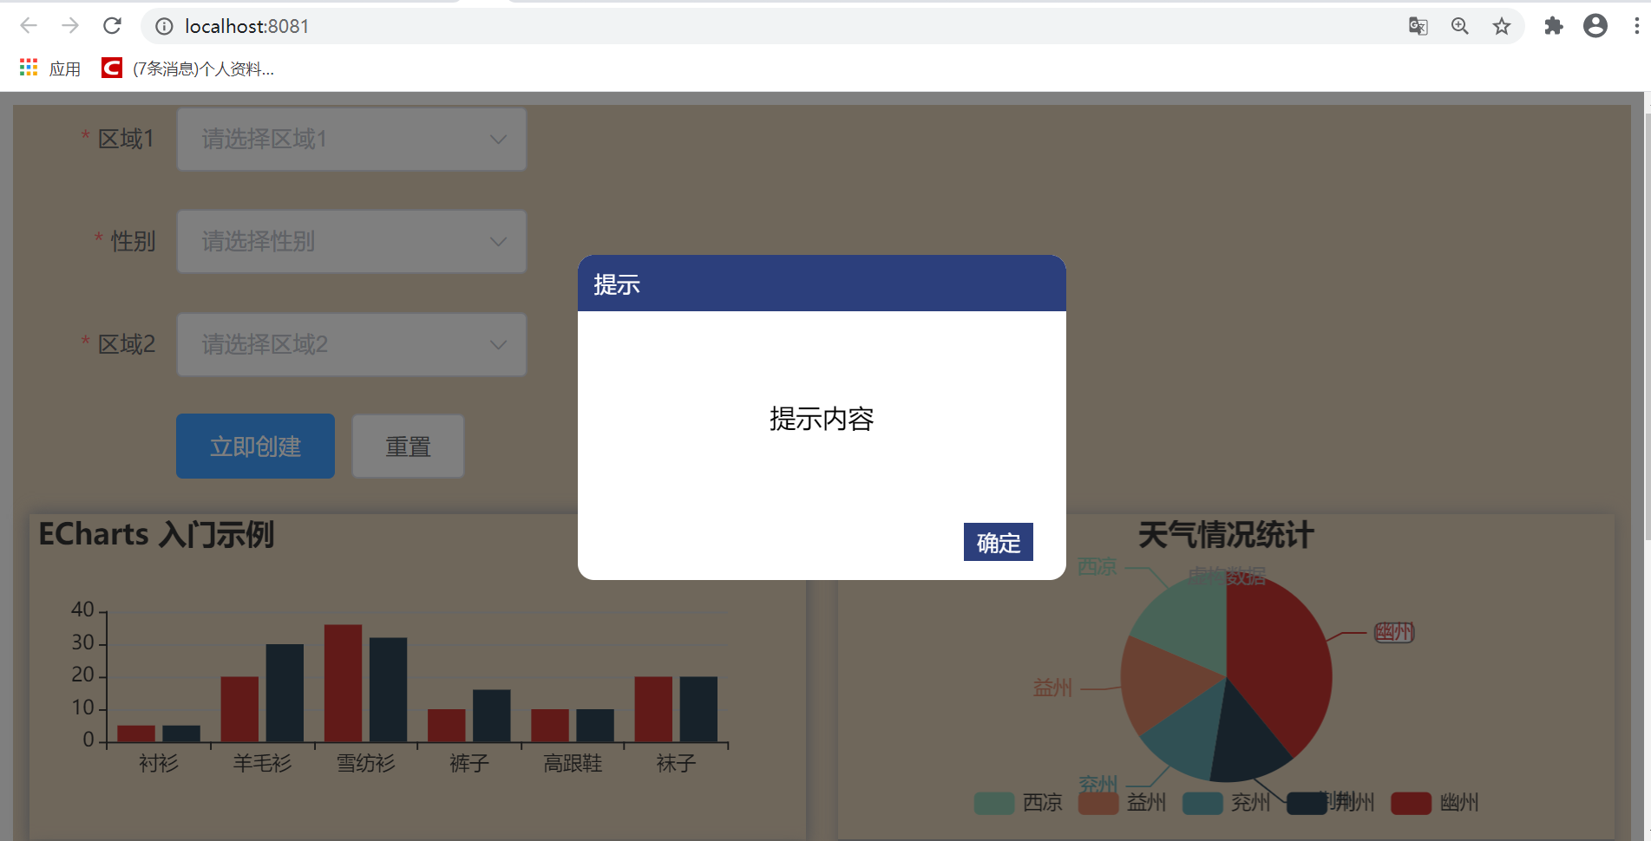Open the 应用 apps grid icon
Viewport: 1651px width, 841px height.
[29, 67]
